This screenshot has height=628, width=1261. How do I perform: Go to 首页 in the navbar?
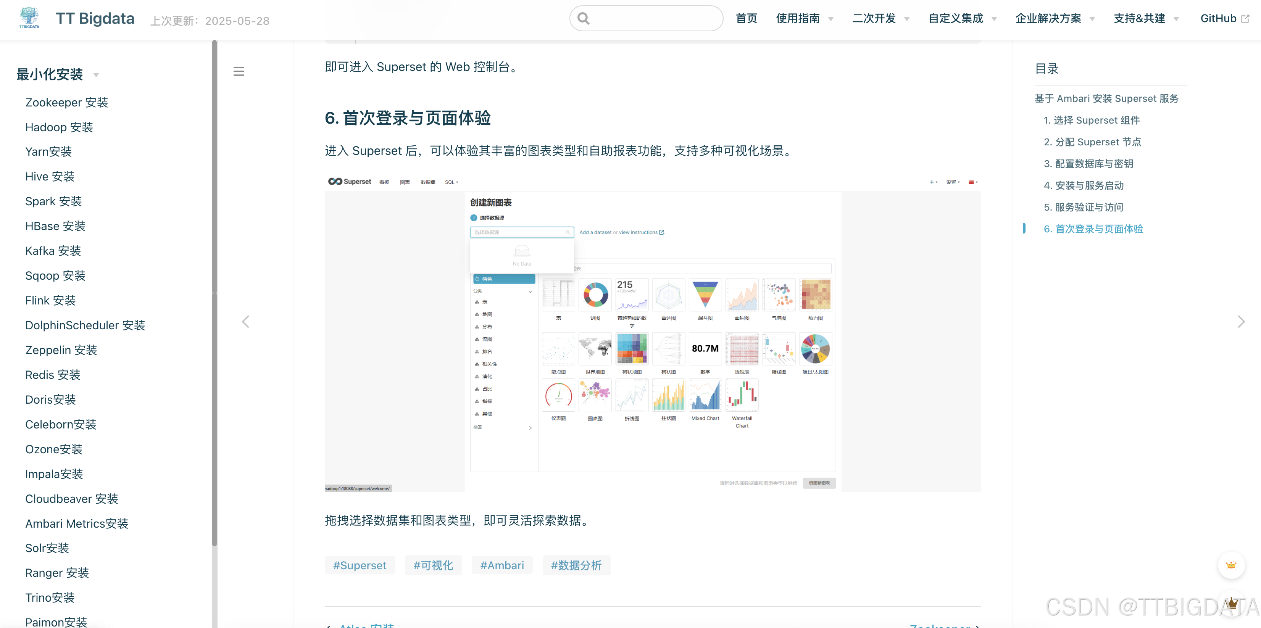[x=746, y=19]
